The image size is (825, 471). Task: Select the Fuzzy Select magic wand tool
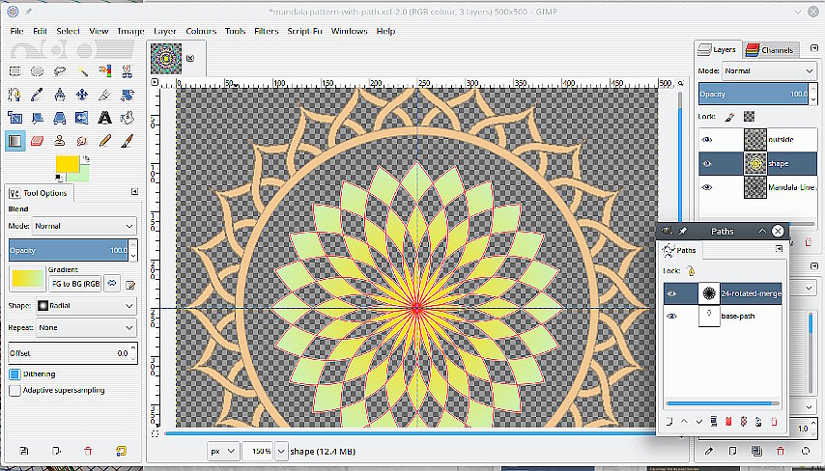tap(82, 70)
